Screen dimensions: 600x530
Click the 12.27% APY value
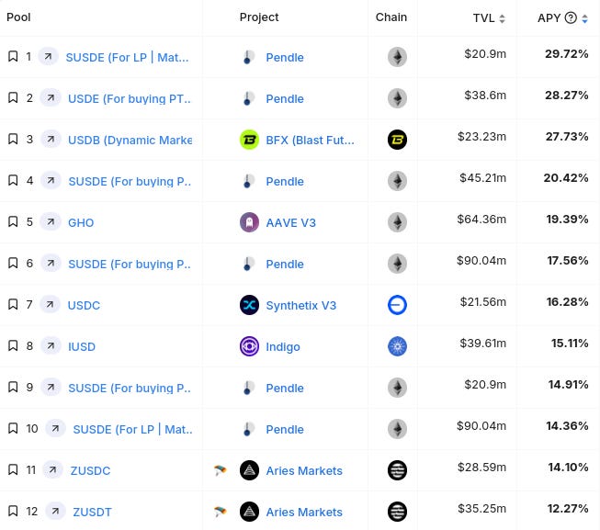click(x=568, y=508)
